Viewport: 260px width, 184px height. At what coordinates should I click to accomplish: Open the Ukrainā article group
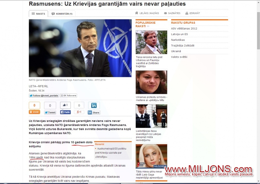click(x=176, y=51)
